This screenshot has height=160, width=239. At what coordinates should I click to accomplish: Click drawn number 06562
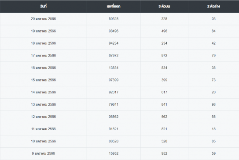tap(114, 117)
